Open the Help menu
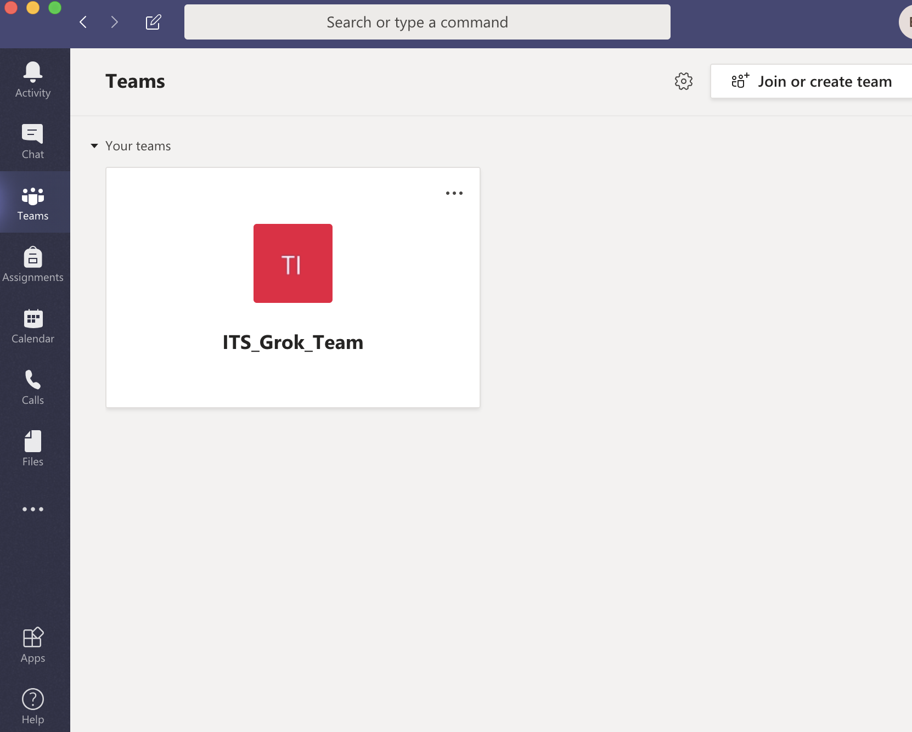The image size is (912, 732). click(33, 706)
